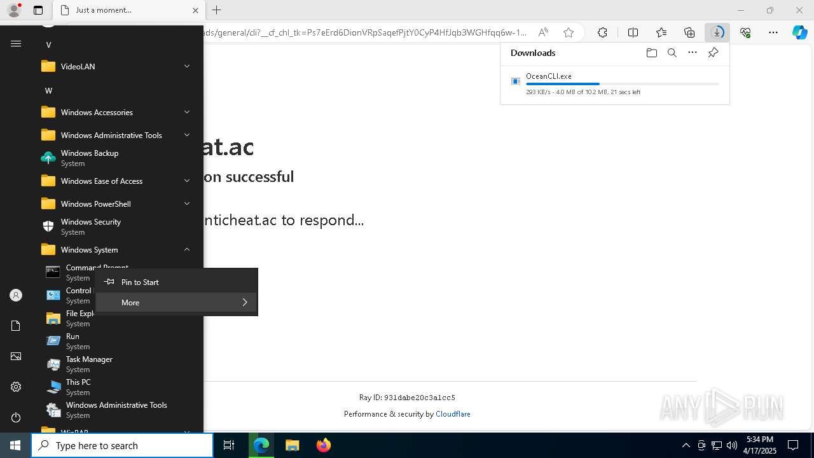Click the address bar URL field
The image size is (814, 458).
click(x=366, y=32)
